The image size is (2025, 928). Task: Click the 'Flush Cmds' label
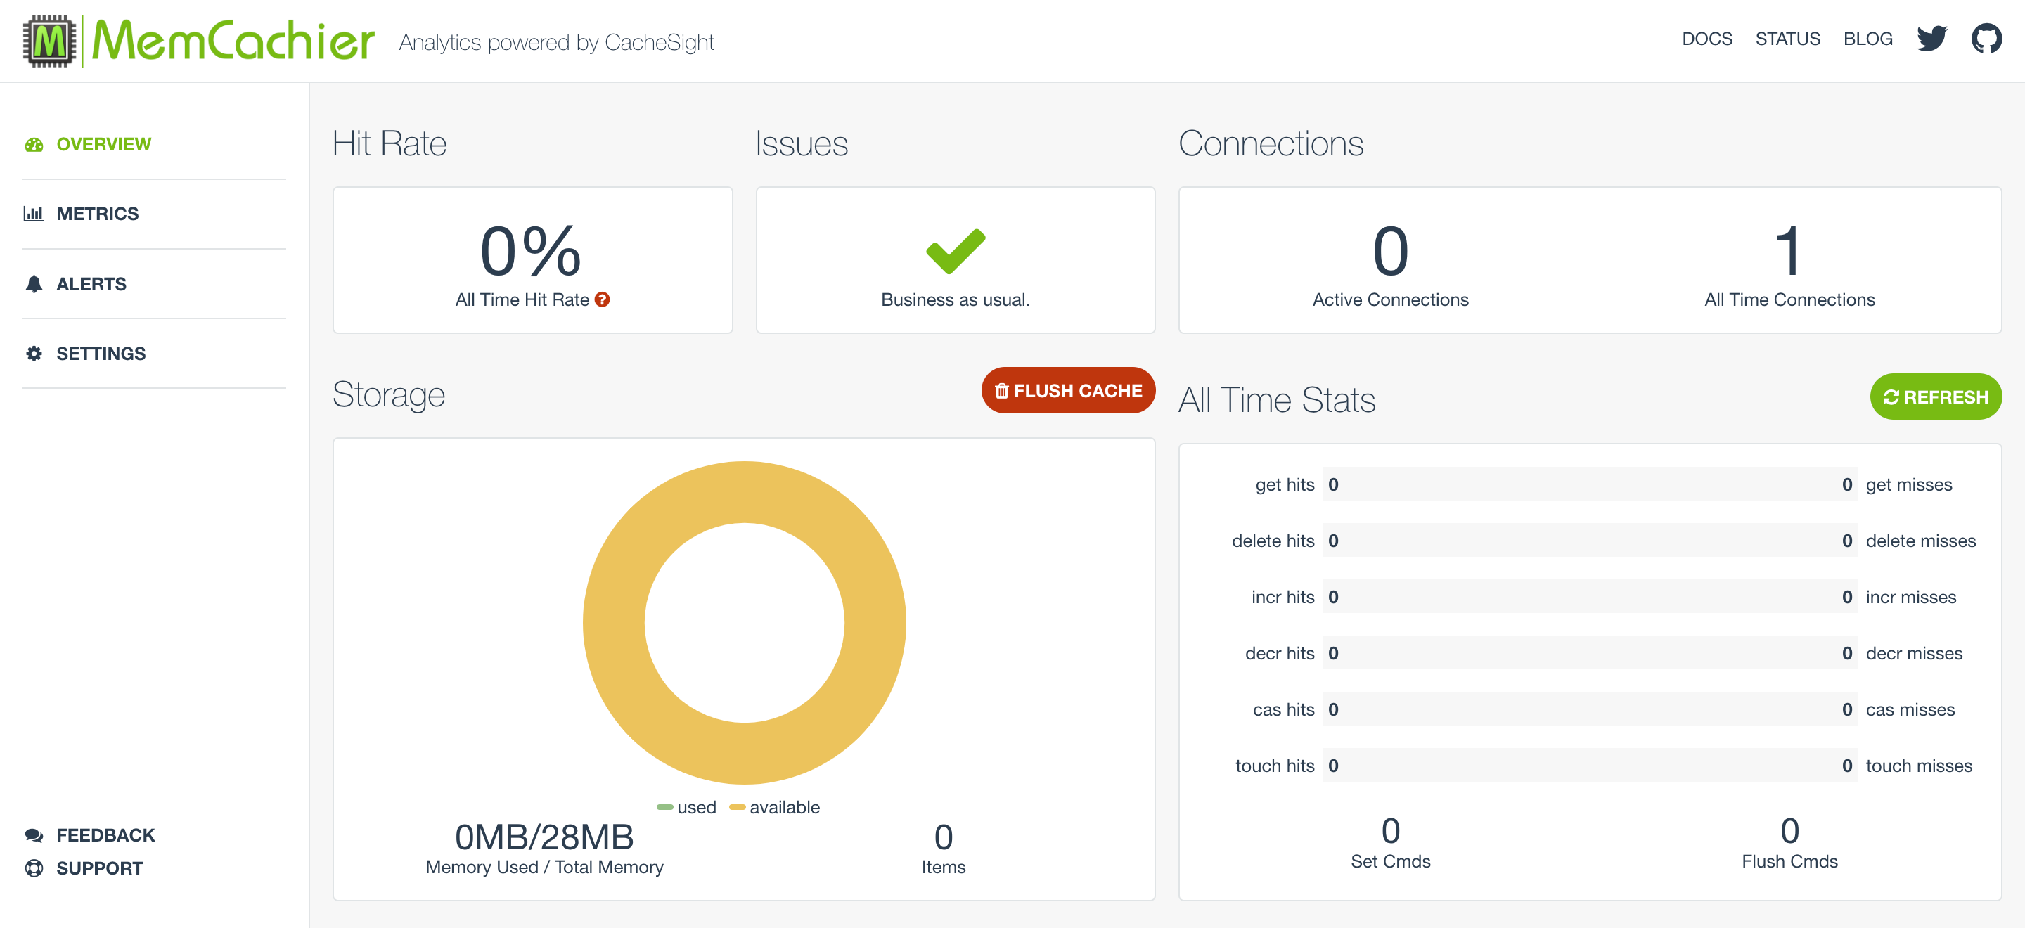pos(1789,861)
